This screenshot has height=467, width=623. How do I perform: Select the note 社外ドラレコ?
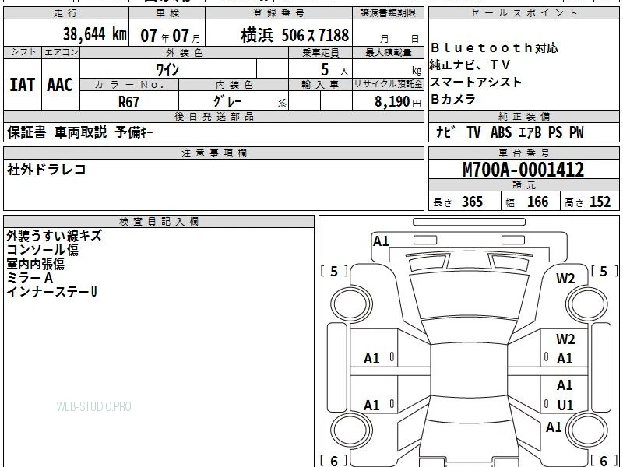pos(47,170)
